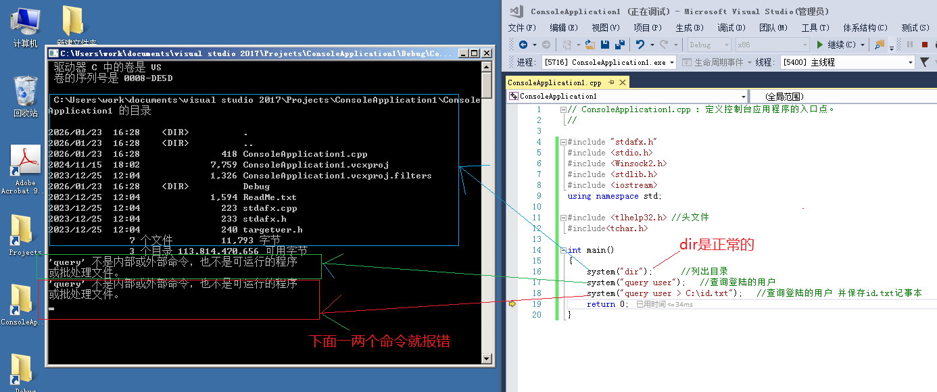Open the 团队(M) Team menu
Viewport: 937px width, 392px height.
click(x=773, y=28)
